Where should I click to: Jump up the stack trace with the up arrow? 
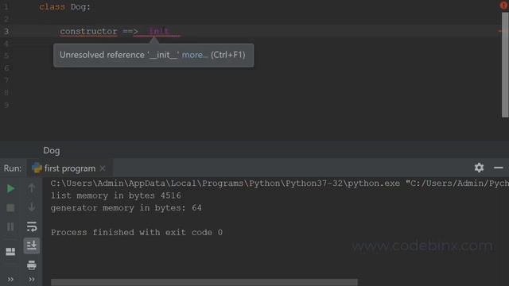pyautogui.click(x=32, y=188)
